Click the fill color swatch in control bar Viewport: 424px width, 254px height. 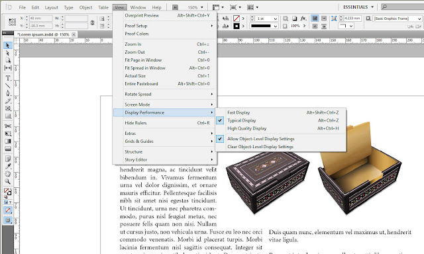[237, 19]
